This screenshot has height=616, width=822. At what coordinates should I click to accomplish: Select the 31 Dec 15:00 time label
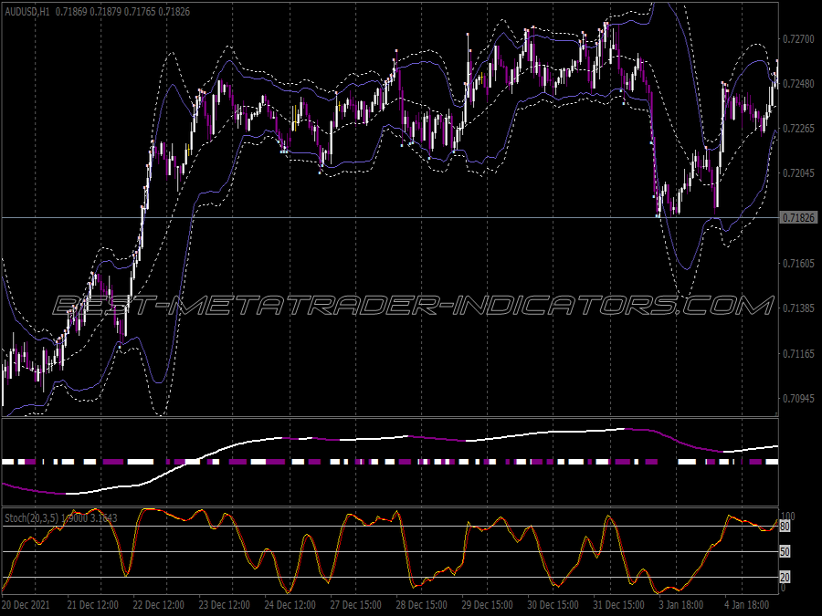click(618, 605)
